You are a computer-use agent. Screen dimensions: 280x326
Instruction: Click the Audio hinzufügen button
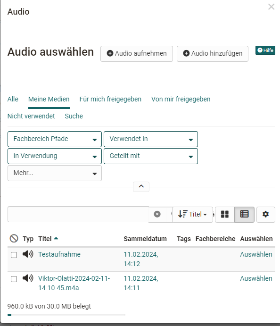tap(213, 54)
